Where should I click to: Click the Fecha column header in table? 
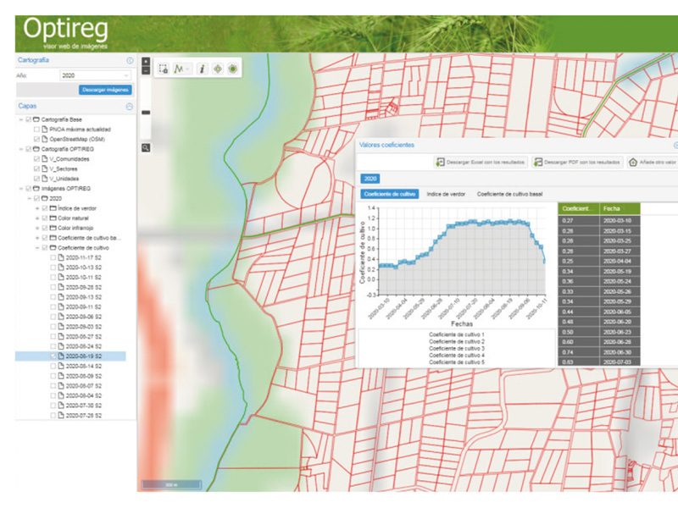coord(612,207)
